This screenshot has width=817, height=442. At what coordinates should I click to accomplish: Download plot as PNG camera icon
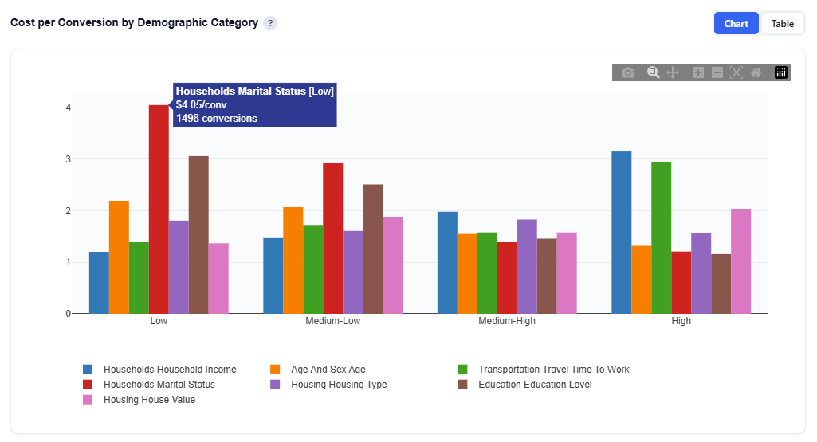point(628,72)
